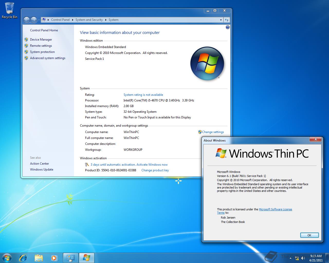Click the shield icon next to Change settings
The image size is (329, 263).
[200, 132]
